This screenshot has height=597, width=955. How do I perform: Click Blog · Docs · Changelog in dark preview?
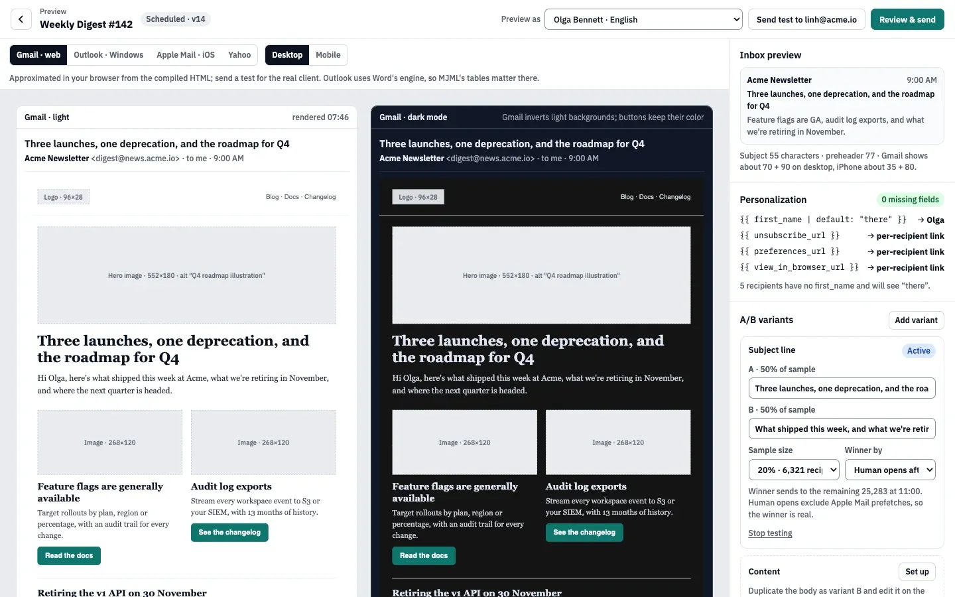[x=655, y=197]
